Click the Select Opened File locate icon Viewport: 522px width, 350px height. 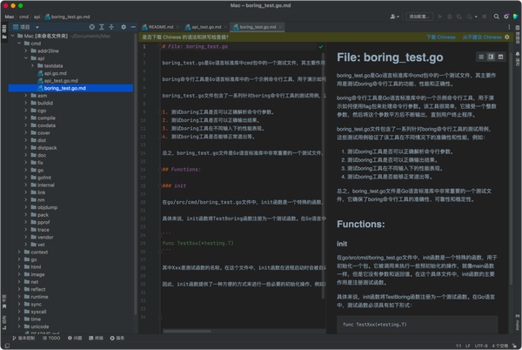tap(92, 27)
